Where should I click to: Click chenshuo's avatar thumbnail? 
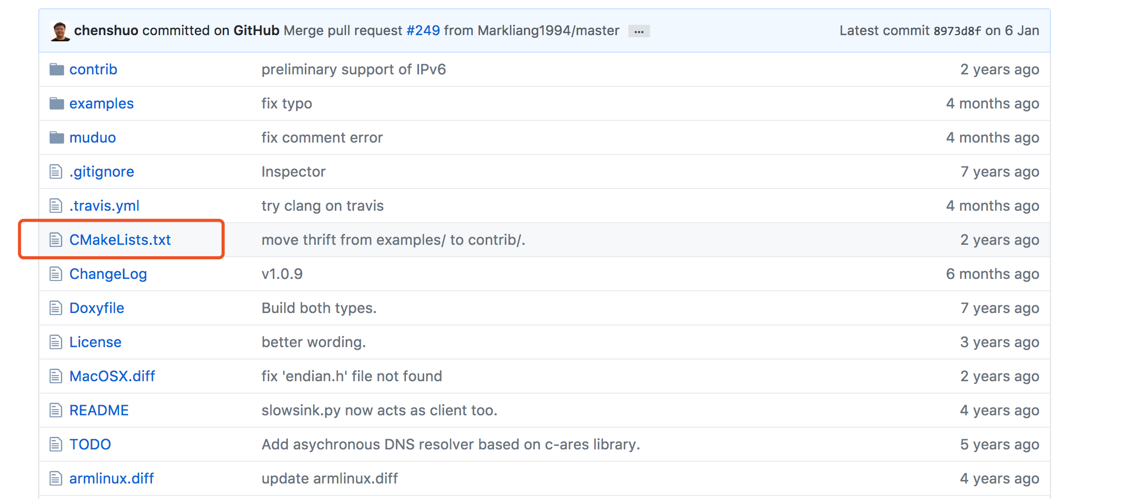(60, 31)
